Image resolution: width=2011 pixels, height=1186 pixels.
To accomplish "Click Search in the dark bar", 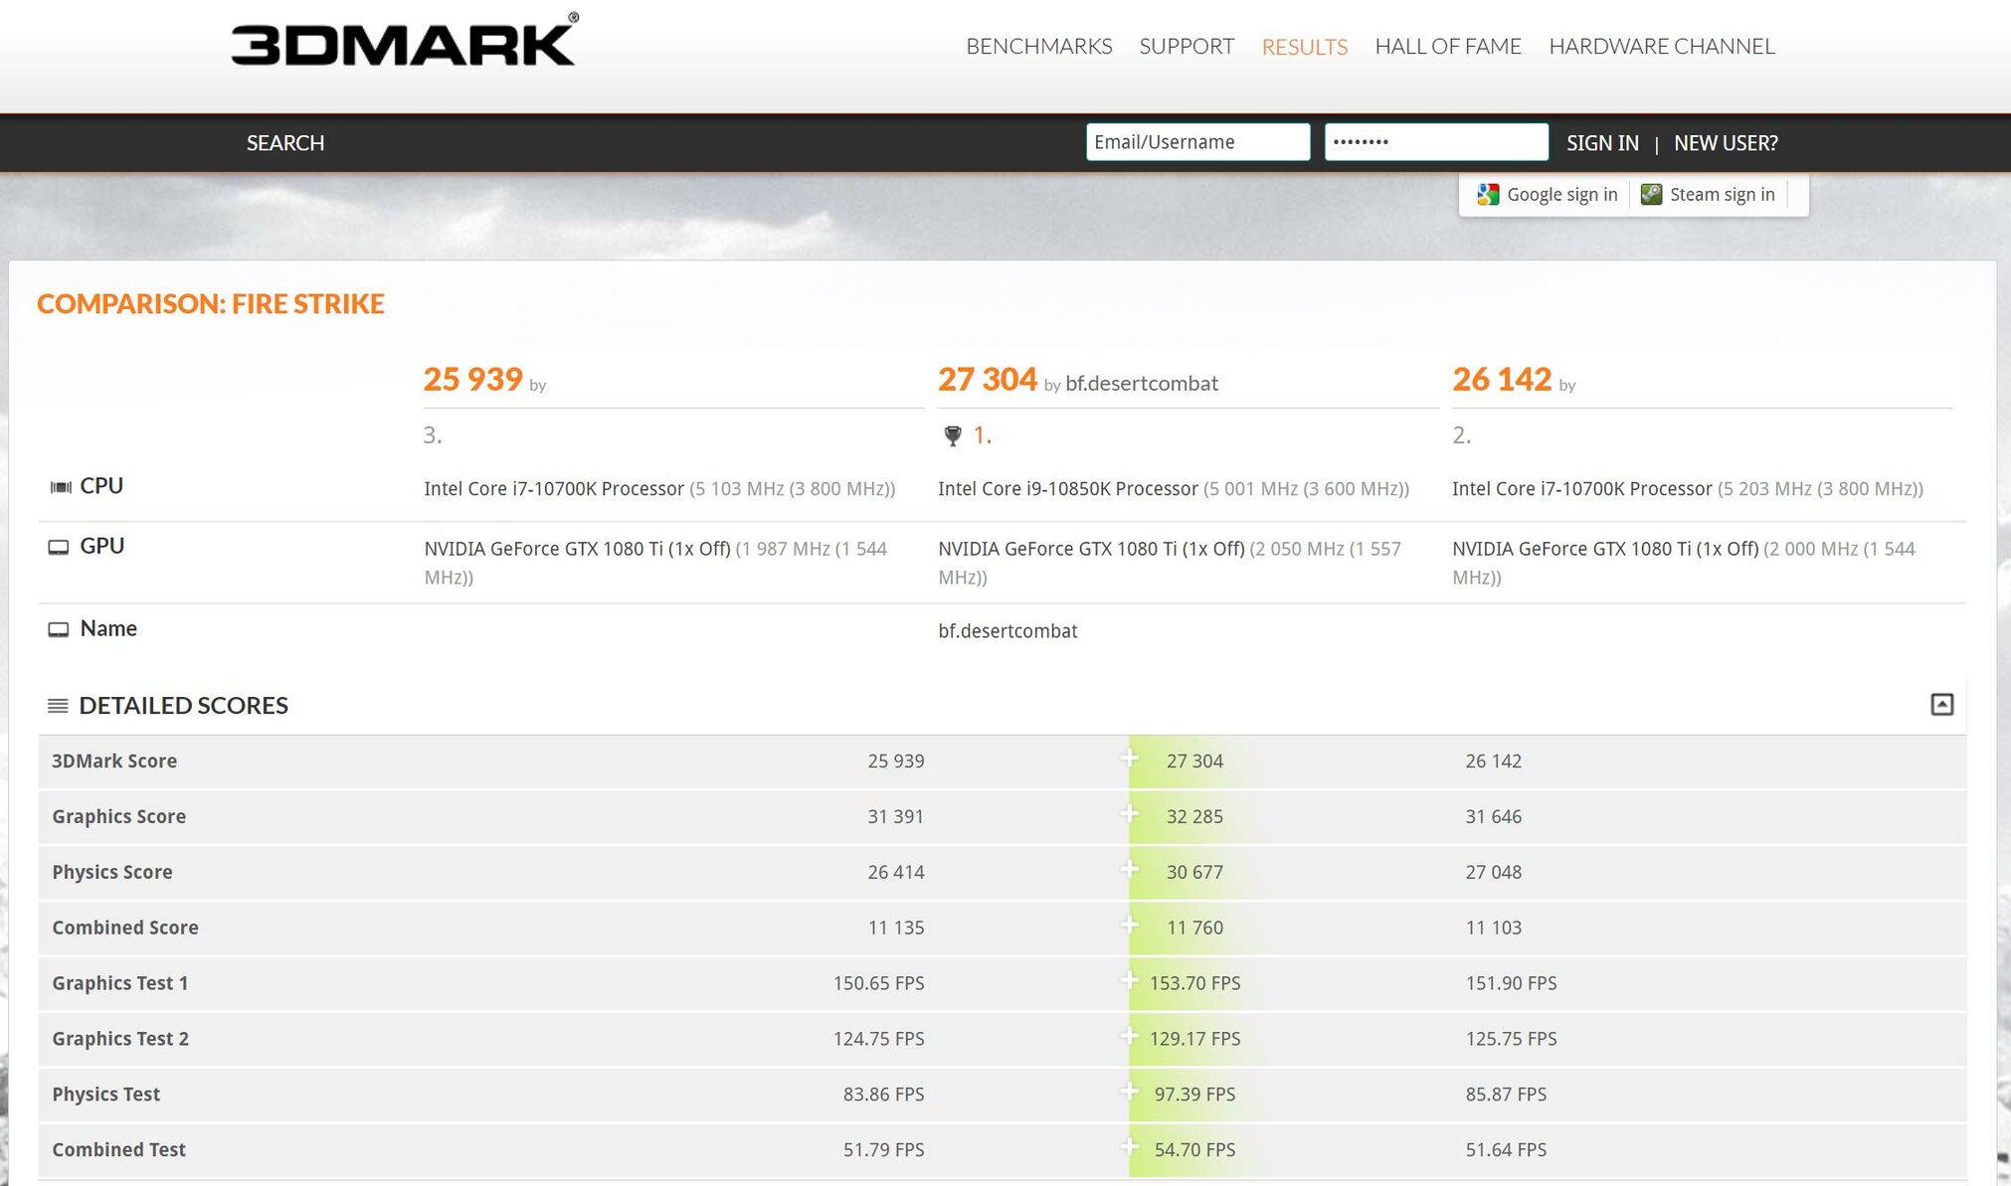I will tap(285, 143).
